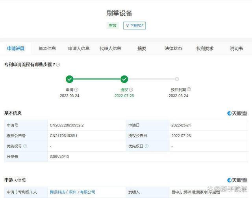Click the question mark icon next to 申请 step
The image size is (252, 198).
pyautogui.click(x=76, y=90)
